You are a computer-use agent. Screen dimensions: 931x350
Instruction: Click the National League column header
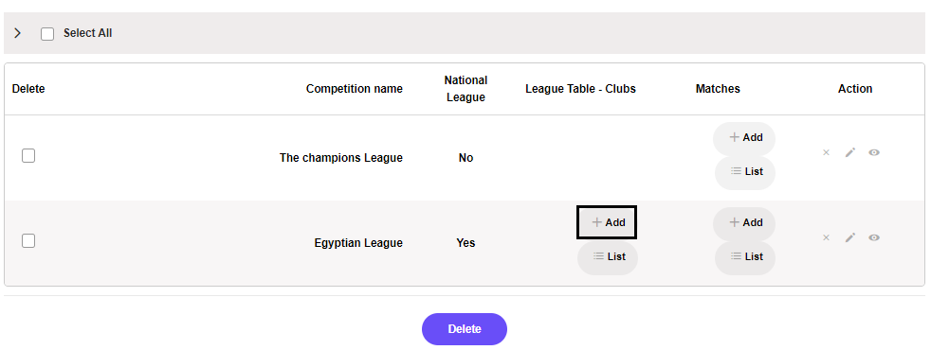tap(465, 89)
